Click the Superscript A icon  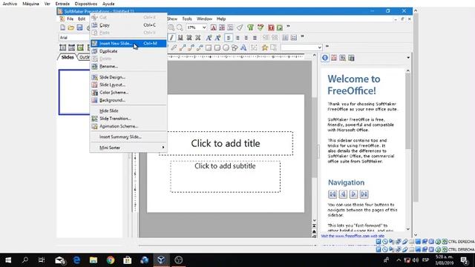(217, 38)
